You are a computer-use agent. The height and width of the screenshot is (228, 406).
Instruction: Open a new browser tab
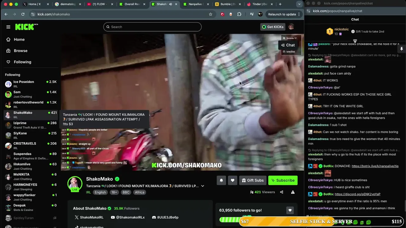click(x=280, y=4)
